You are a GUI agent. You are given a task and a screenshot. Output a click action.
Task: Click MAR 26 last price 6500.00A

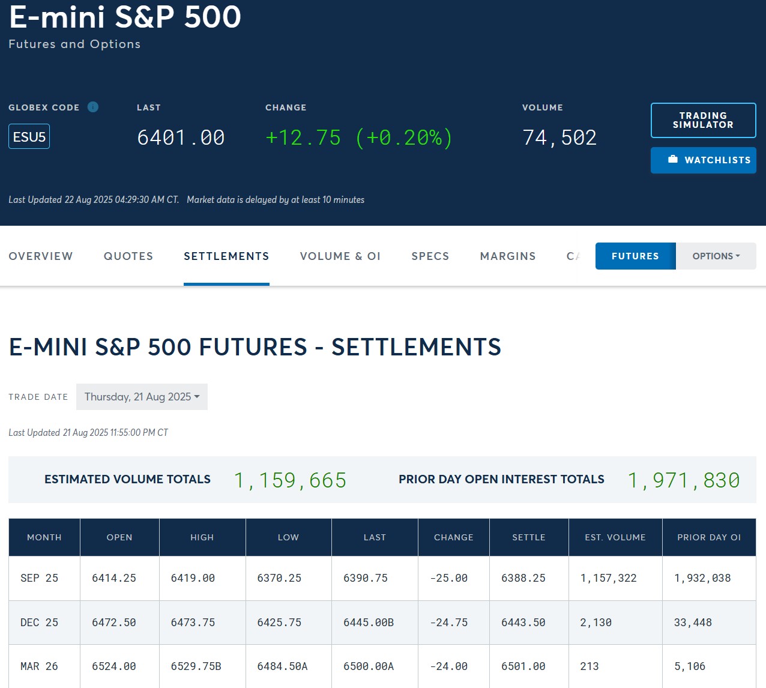[369, 666]
